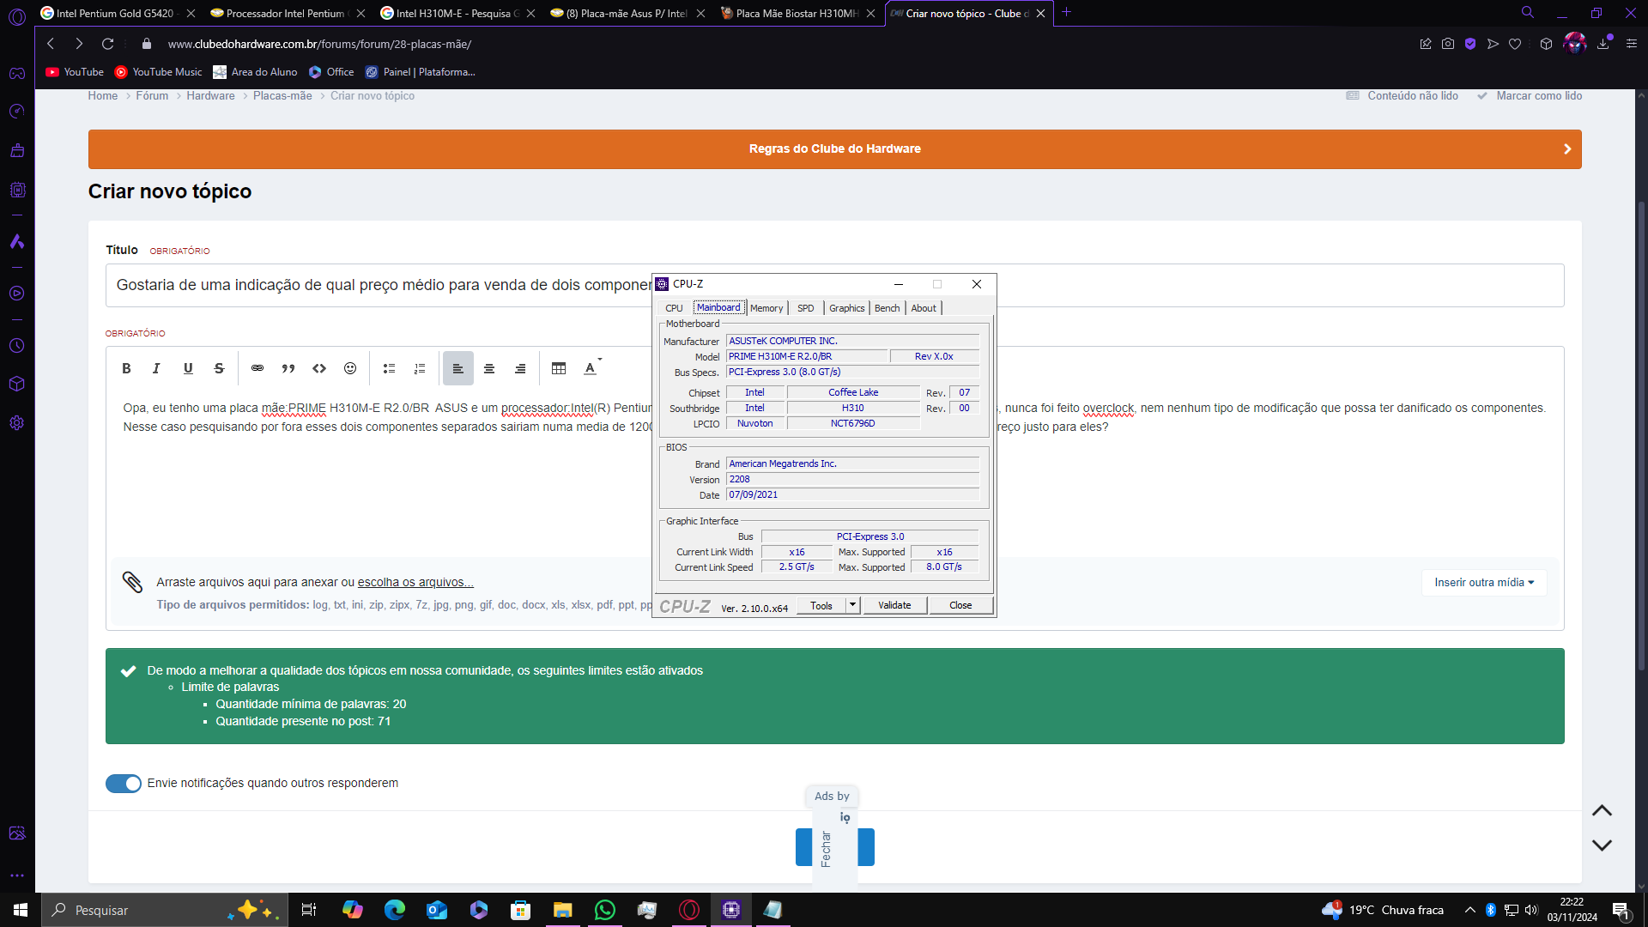Open sidebar history clock icon
Viewport: 1648px width, 927px height.
[16, 346]
